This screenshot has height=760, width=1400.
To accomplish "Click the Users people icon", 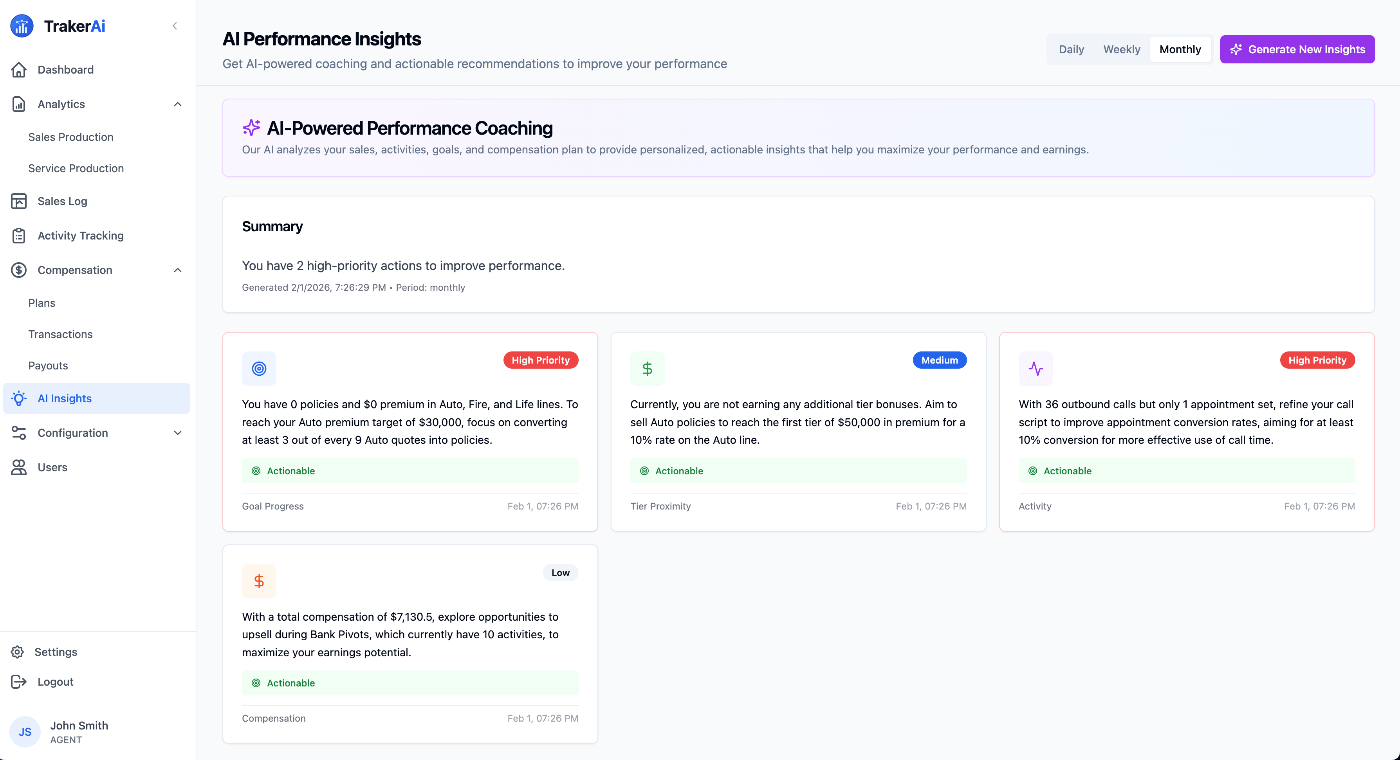I will coord(19,467).
